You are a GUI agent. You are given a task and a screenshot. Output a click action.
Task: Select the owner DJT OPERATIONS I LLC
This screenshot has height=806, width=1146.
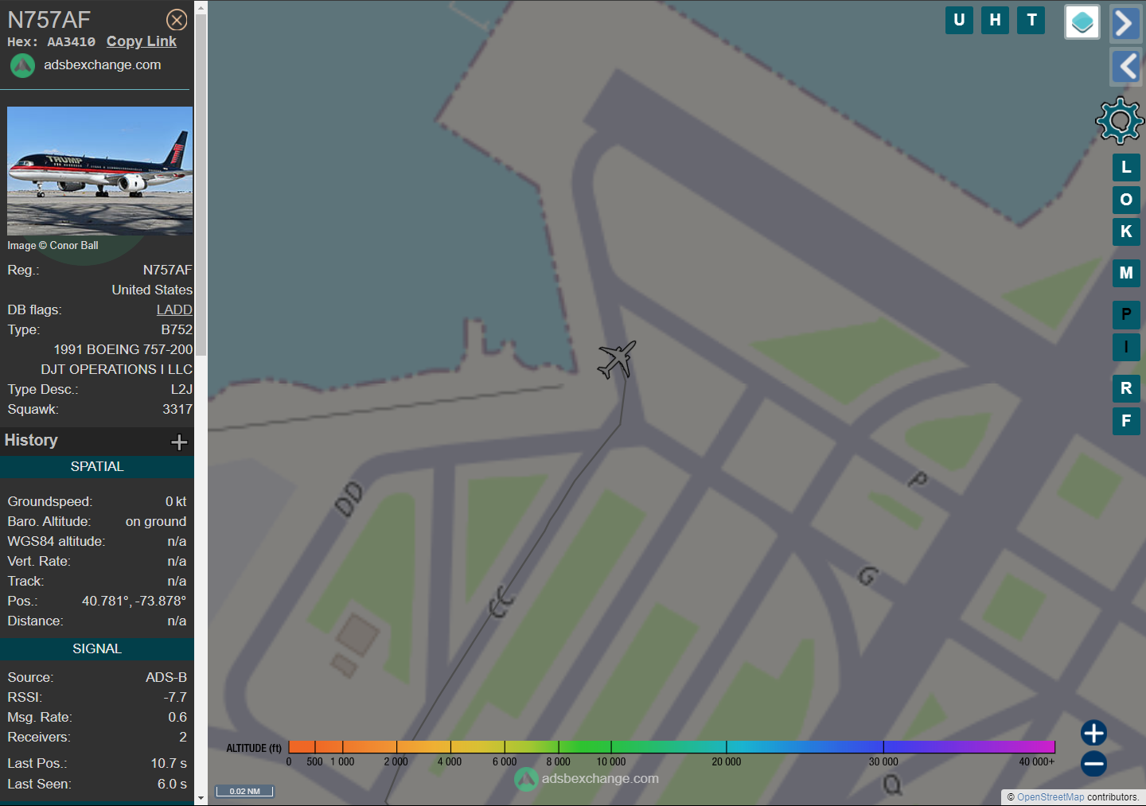[x=117, y=369]
